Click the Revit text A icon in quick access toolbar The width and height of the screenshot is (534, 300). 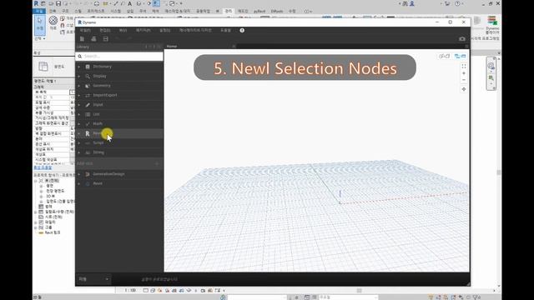point(130,3)
